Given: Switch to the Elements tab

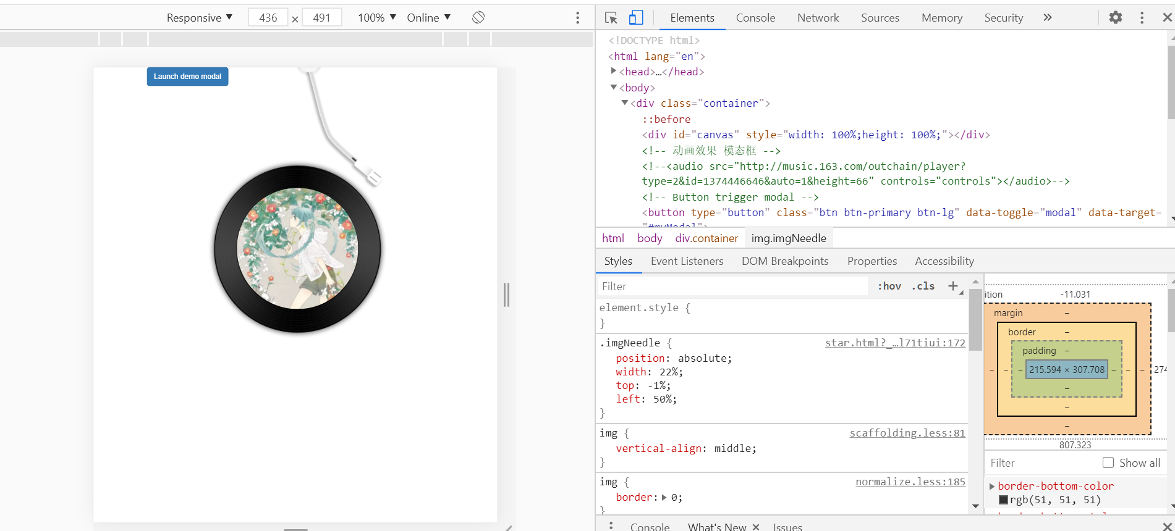Looking at the screenshot, I should point(692,18).
